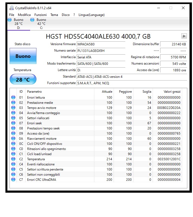Click status orb for row ID C2
This screenshot has width=193, height=217.
[x=13, y=159]
